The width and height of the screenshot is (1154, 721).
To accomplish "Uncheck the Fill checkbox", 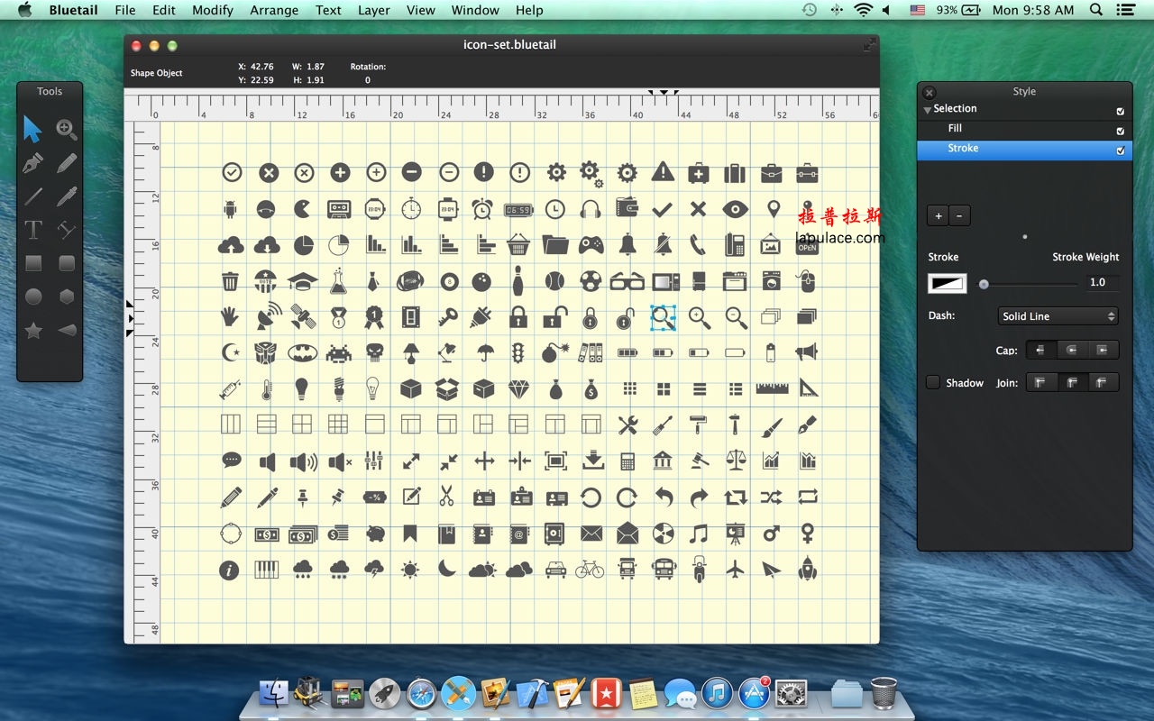I will coord(1121,131).
